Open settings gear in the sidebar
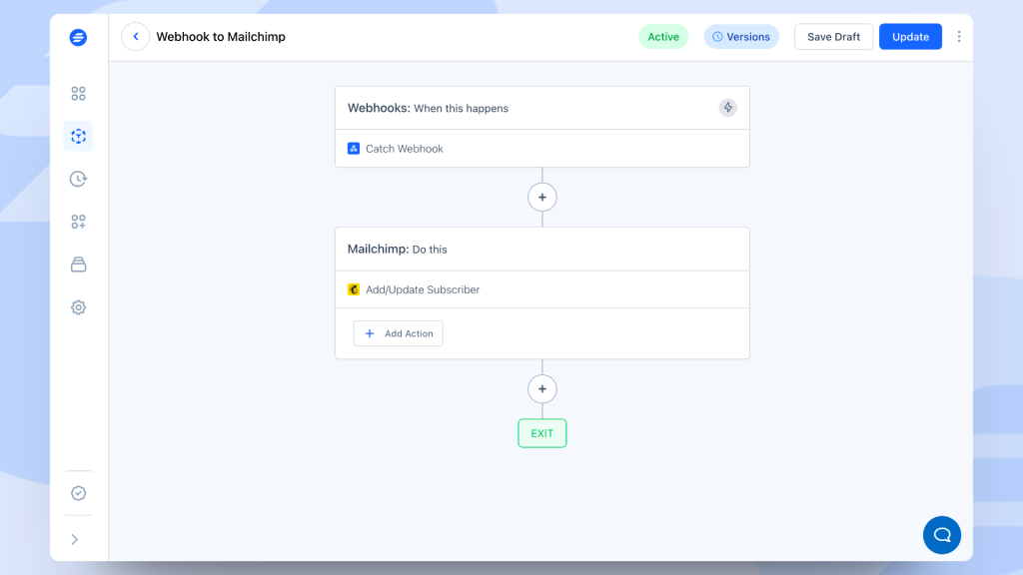1023x575 pixels. coord(78,307)
